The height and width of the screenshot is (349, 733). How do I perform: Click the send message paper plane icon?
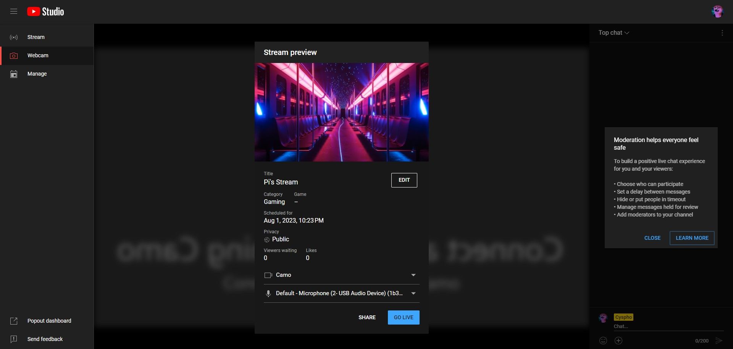[721, 341]
